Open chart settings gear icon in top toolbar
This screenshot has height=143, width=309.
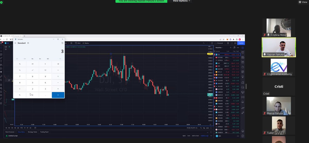tap(228, 43)
